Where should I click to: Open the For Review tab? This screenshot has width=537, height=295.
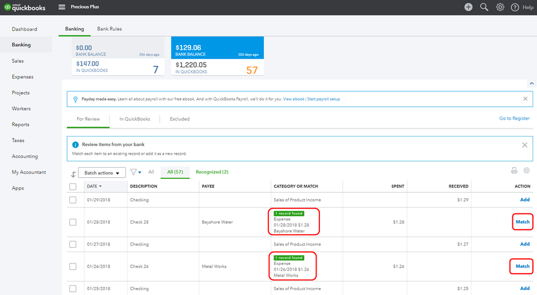88,119
